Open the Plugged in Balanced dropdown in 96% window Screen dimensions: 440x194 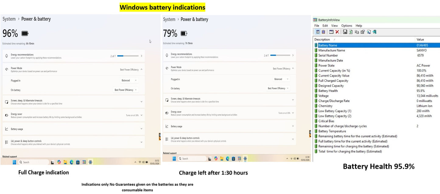pyautogui.click(x=130, y=80)
